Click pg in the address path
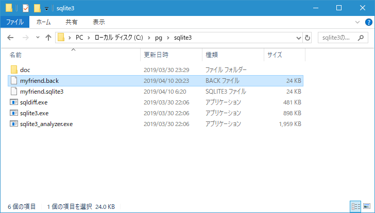The image size is (375, 213). (158, 38)
